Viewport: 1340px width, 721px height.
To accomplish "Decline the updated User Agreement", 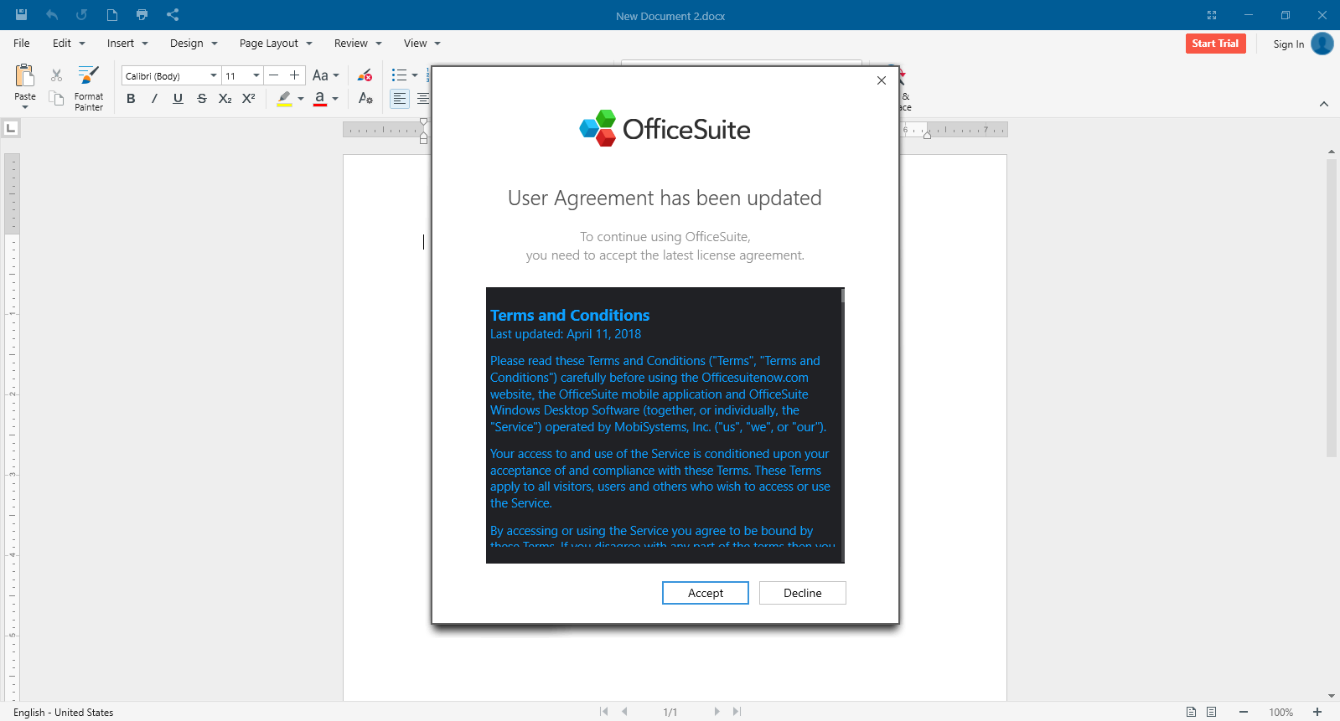I will pos(803,593).
